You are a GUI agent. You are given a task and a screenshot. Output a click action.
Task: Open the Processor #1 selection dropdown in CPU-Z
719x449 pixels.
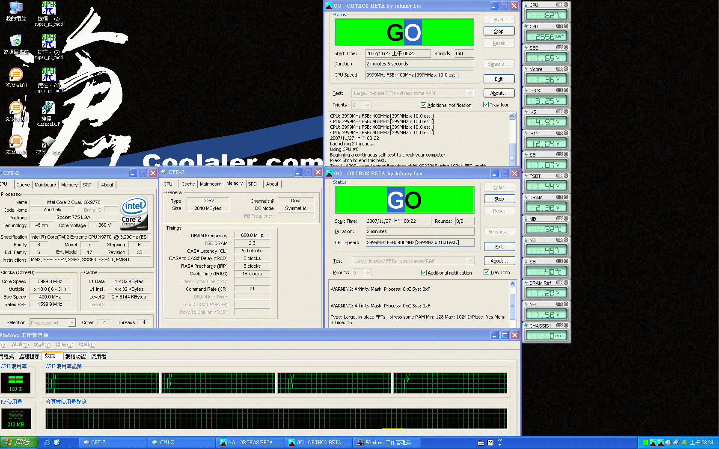click(72, 323)
